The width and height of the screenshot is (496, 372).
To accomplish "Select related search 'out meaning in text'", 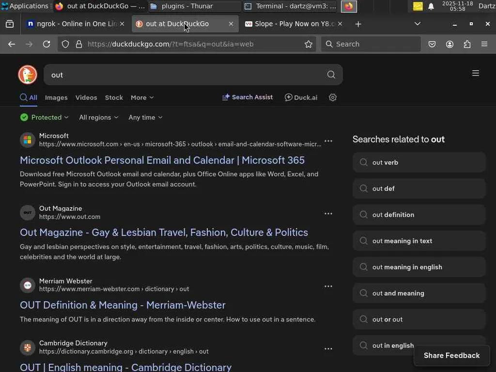I will pyautogui.click(x=419, y=241).
